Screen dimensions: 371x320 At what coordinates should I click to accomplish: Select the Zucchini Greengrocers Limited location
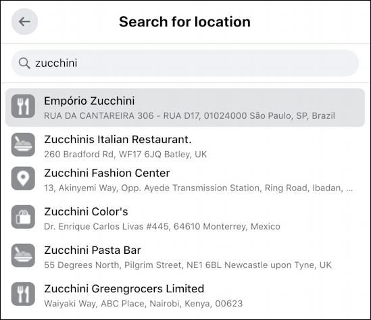185,296
